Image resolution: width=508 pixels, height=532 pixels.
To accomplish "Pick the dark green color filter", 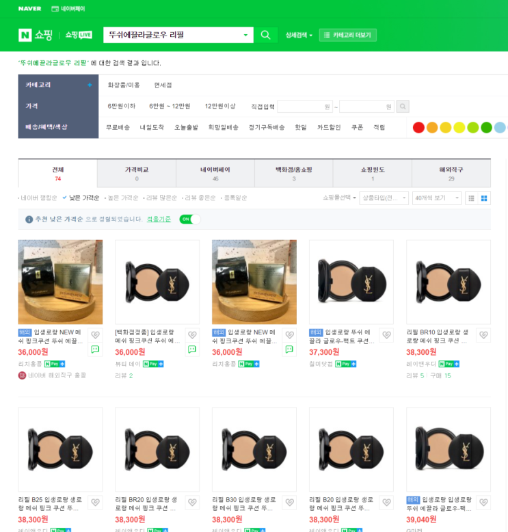I will point(486,128).
